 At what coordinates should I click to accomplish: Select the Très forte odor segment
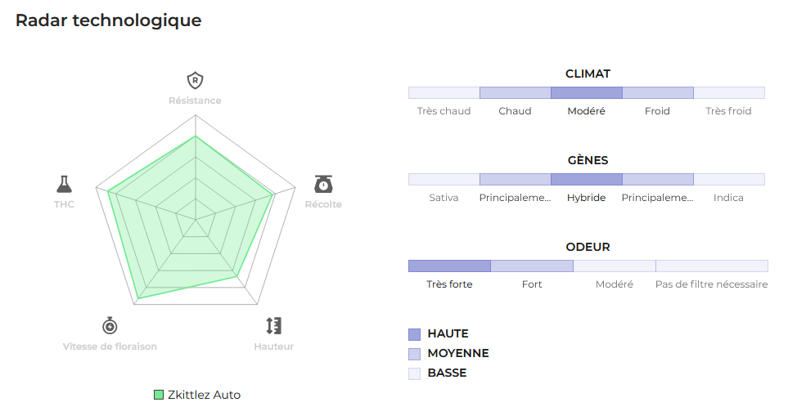(449, 266)
